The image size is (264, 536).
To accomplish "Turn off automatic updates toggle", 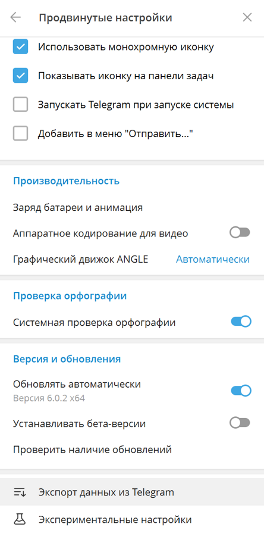I will 241,391.
